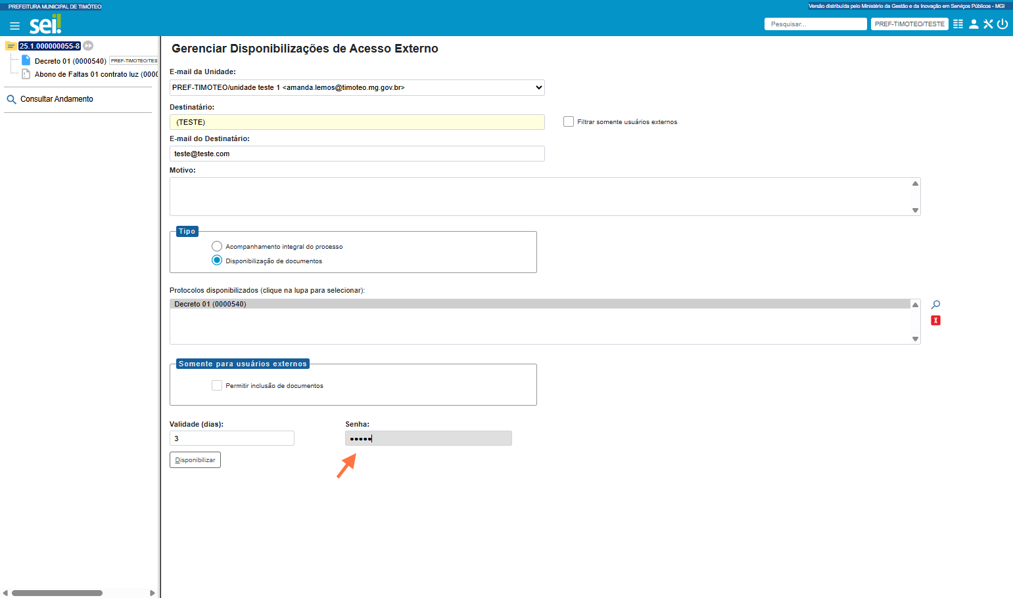Open process control grid icon

[958, 24]
